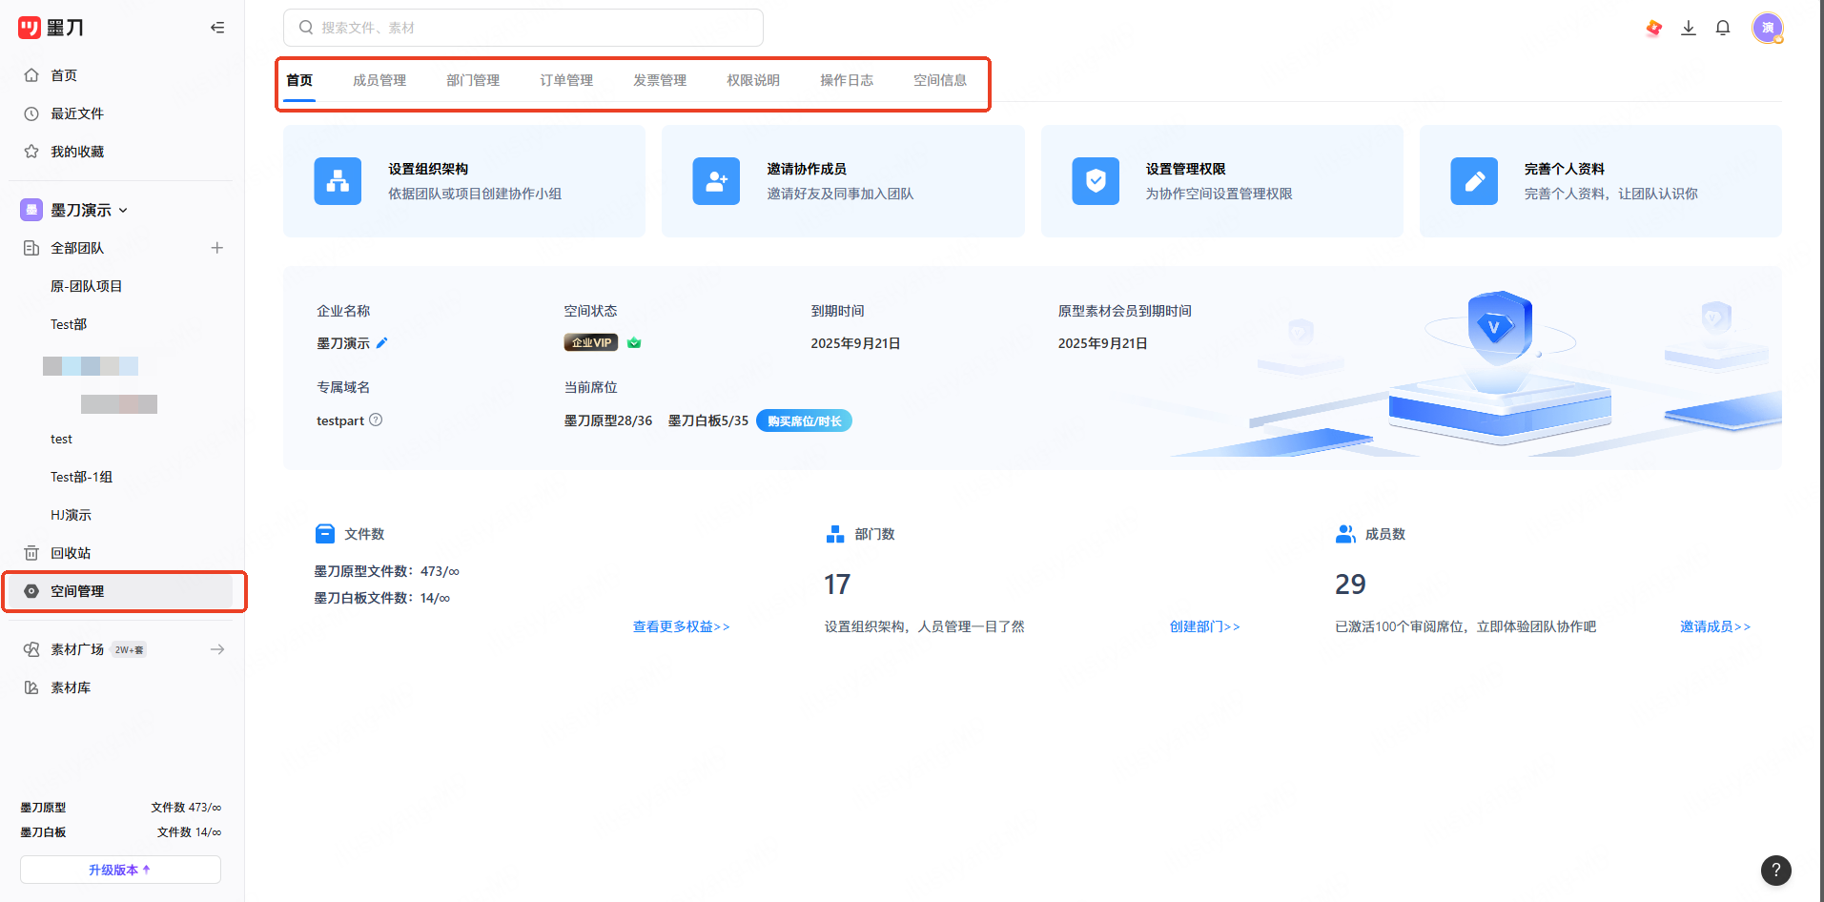Image resolution: width=1824 pixels, height=902 pixels.
Task: Click the 完善个人资料 pencil card icon
Action: [x=1474, y=181]
